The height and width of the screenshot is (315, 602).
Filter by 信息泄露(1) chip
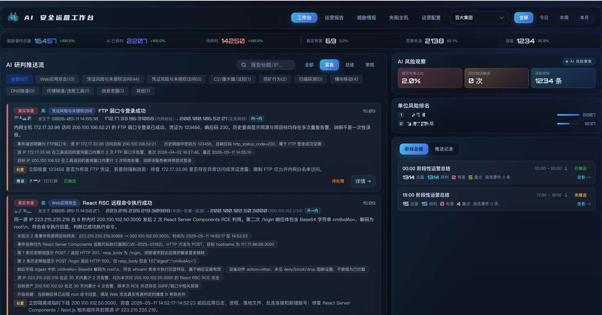[x=113, y=91]
